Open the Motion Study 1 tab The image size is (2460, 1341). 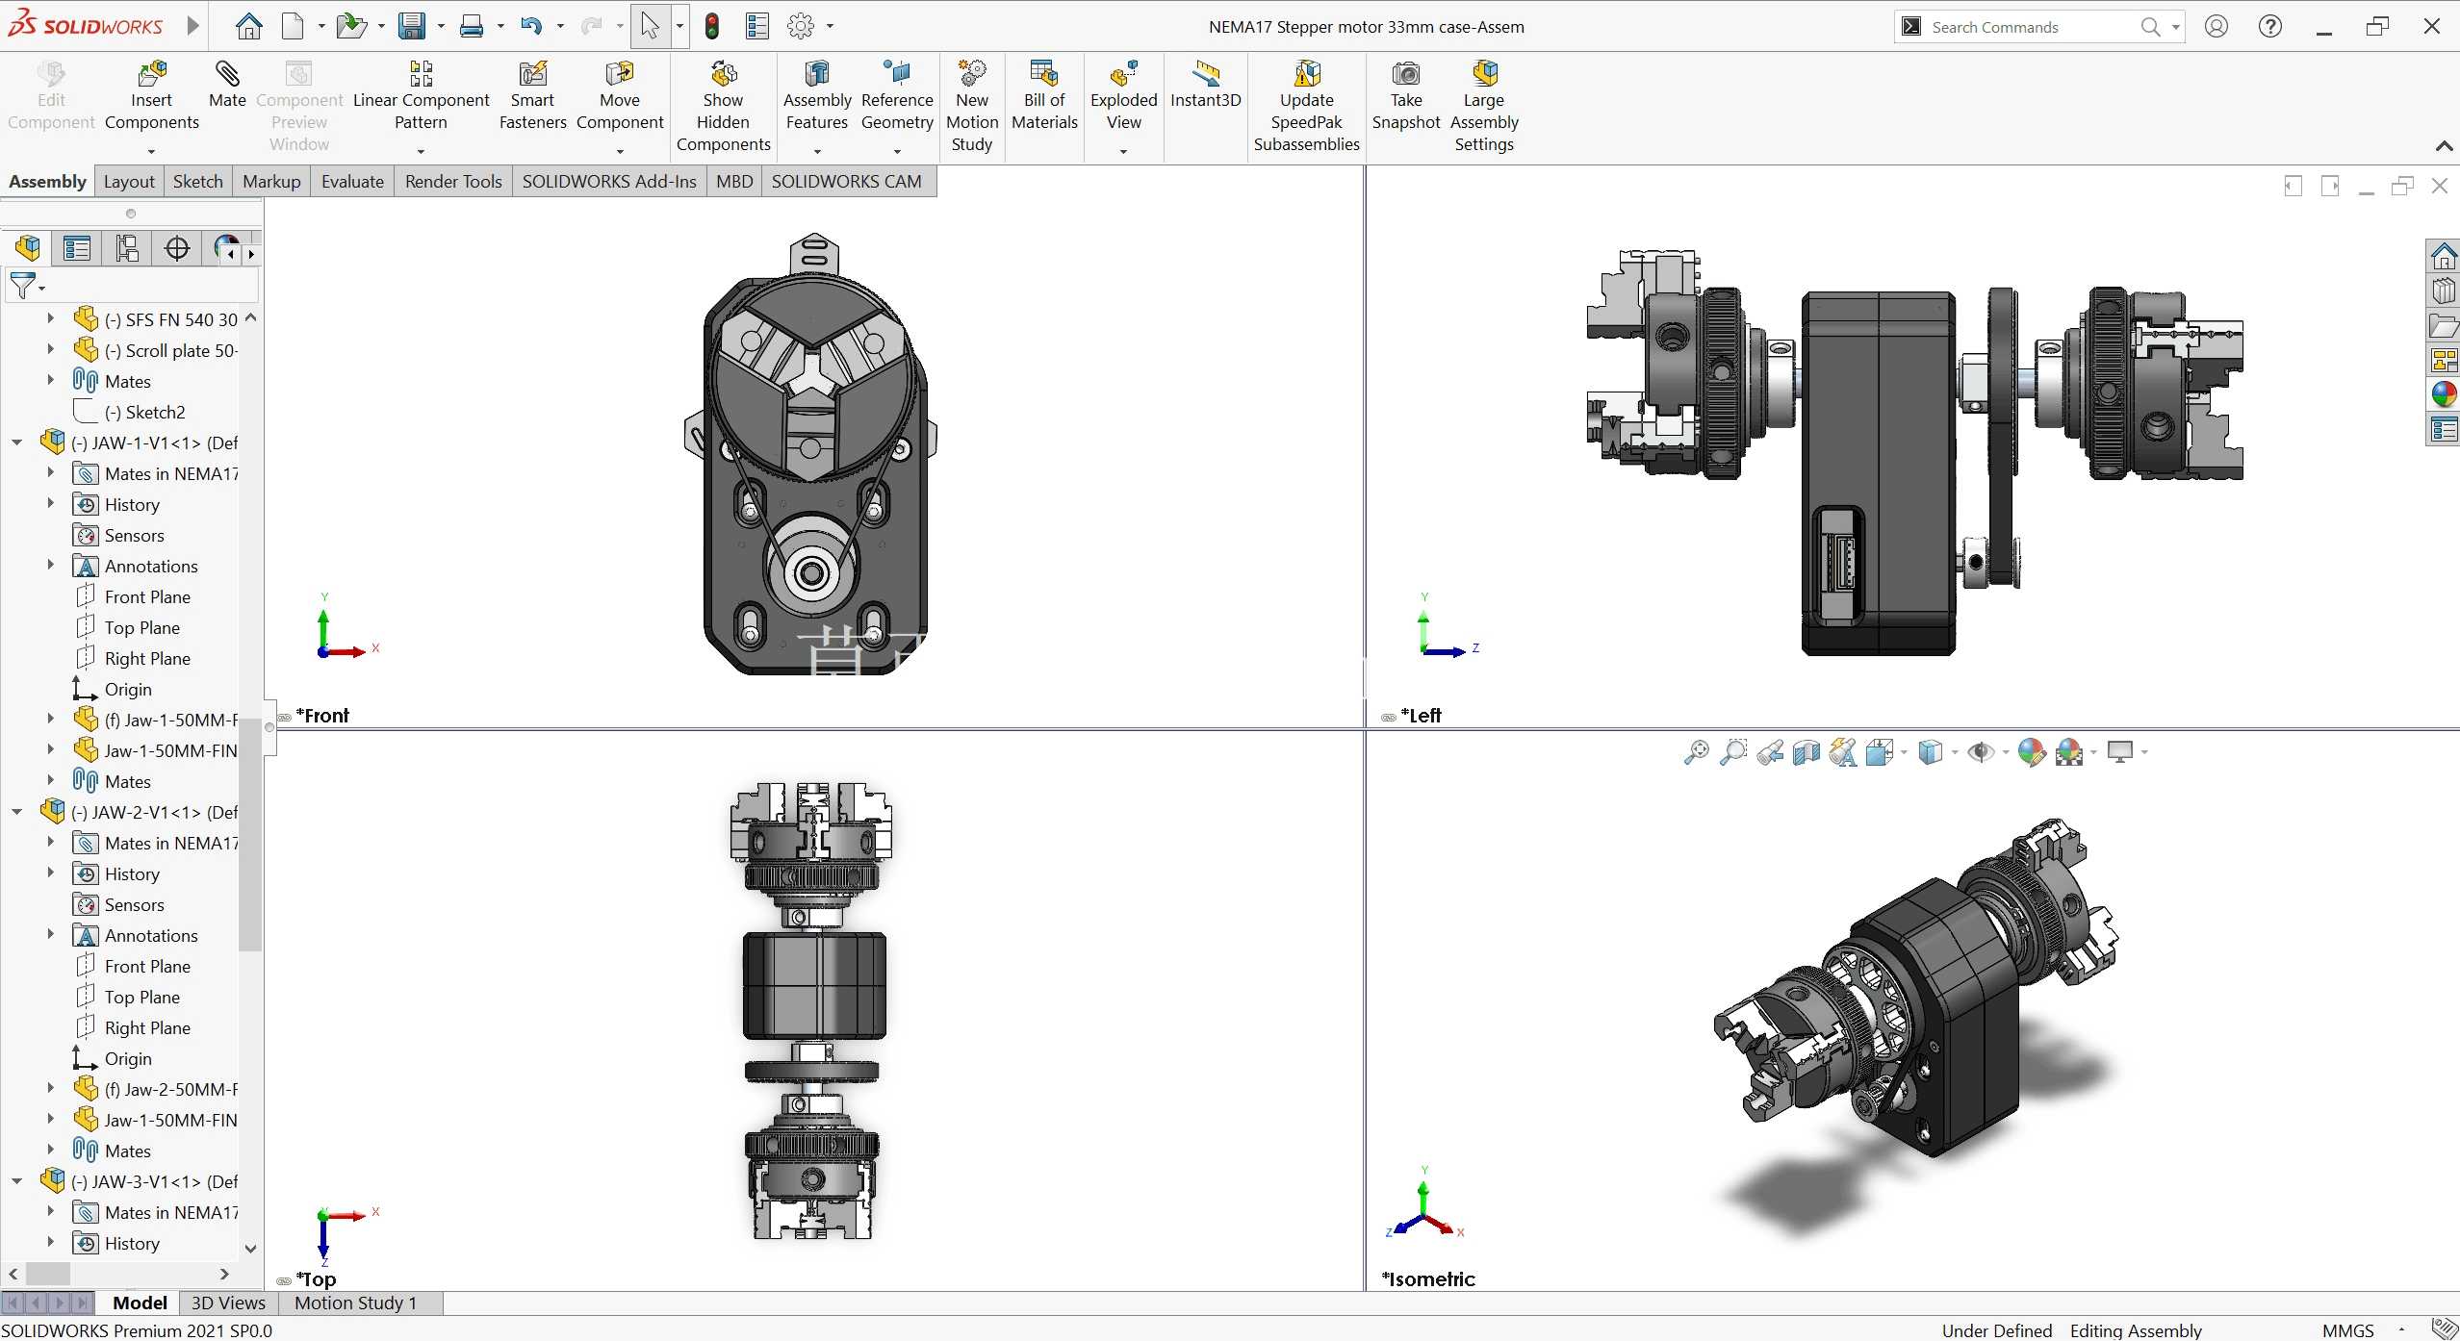[356, 1303]
